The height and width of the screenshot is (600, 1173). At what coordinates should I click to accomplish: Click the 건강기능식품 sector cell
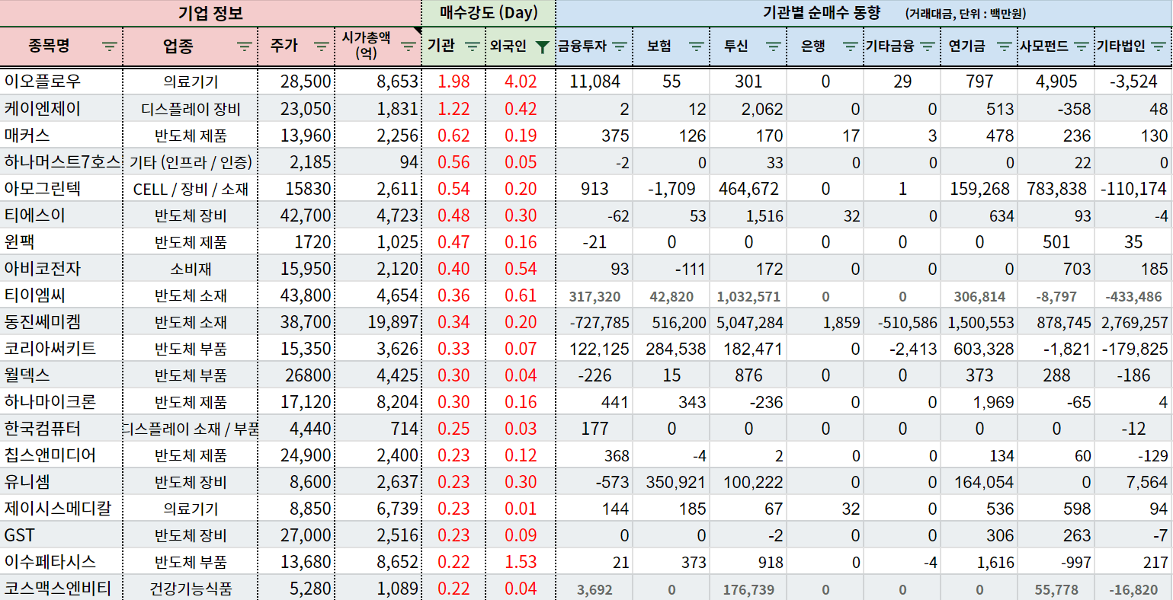[191, 588]
